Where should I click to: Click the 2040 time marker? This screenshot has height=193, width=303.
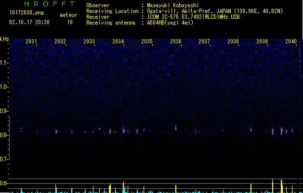click(291, 41)
